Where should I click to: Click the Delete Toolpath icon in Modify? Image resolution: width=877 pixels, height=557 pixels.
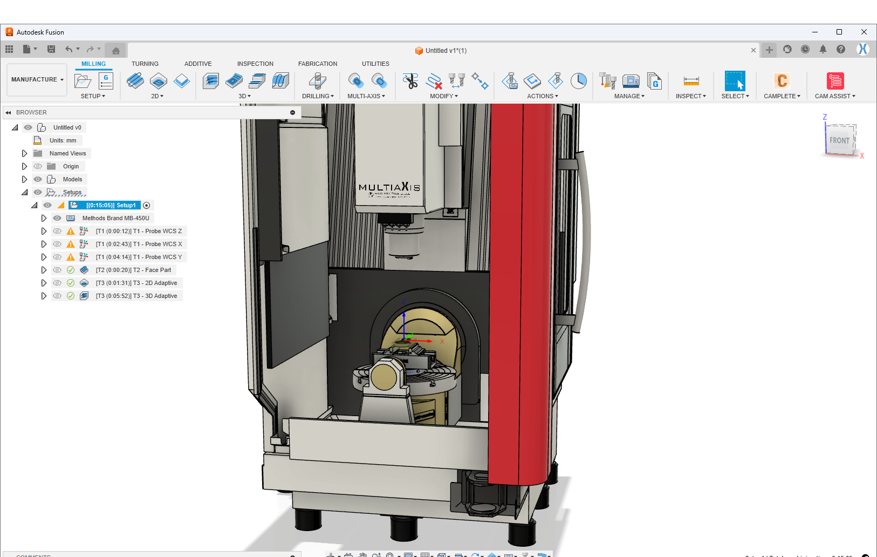click(x=434, y=81)
